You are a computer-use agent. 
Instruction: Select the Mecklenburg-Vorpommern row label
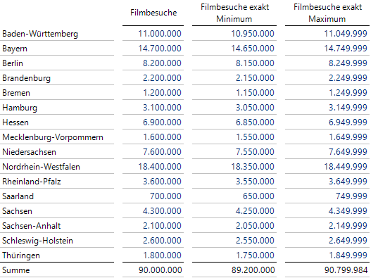[53, 137]
